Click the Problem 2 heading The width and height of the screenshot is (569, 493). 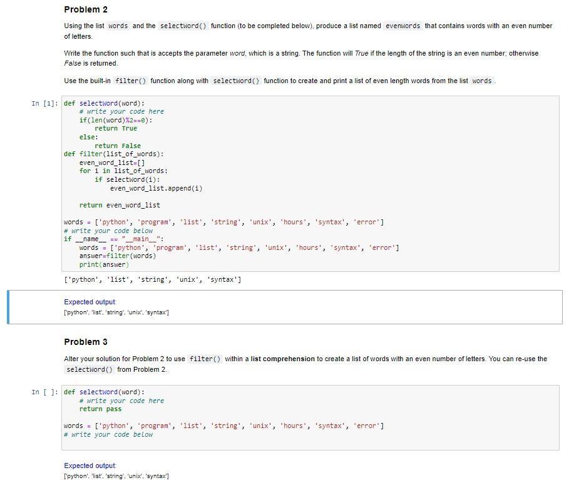pos(85,9)
